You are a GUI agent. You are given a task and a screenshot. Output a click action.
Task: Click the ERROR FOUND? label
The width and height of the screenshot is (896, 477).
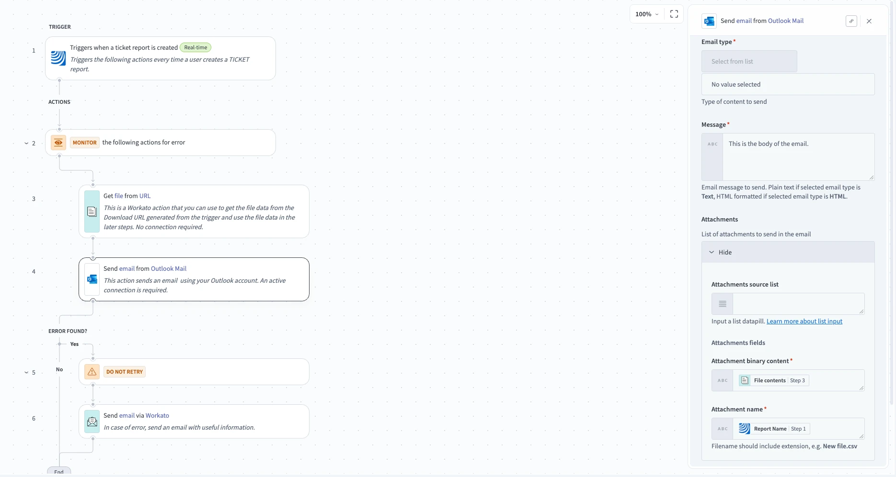pyautogui.click(x=68, y=331)
